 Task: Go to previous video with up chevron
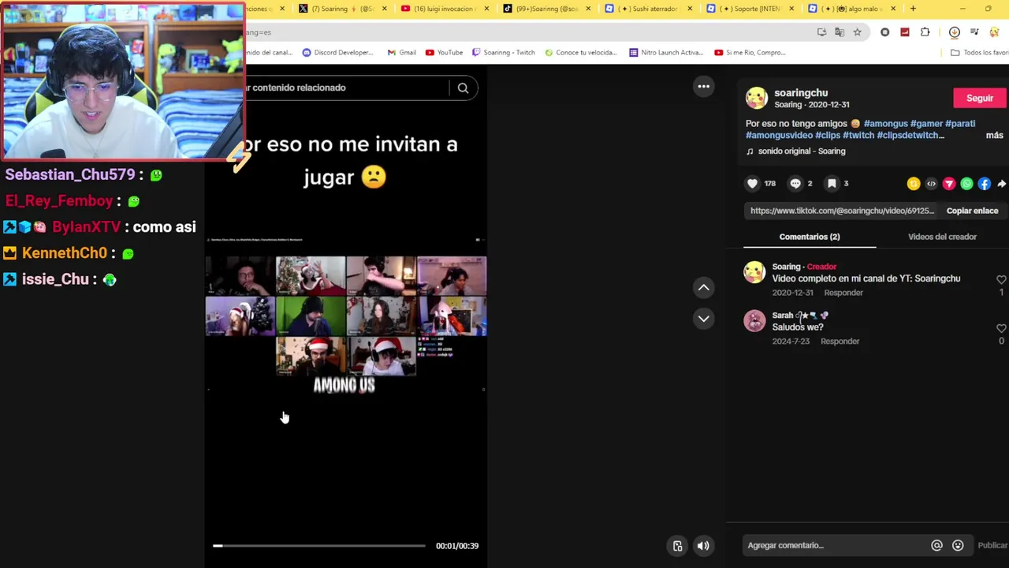703,288
